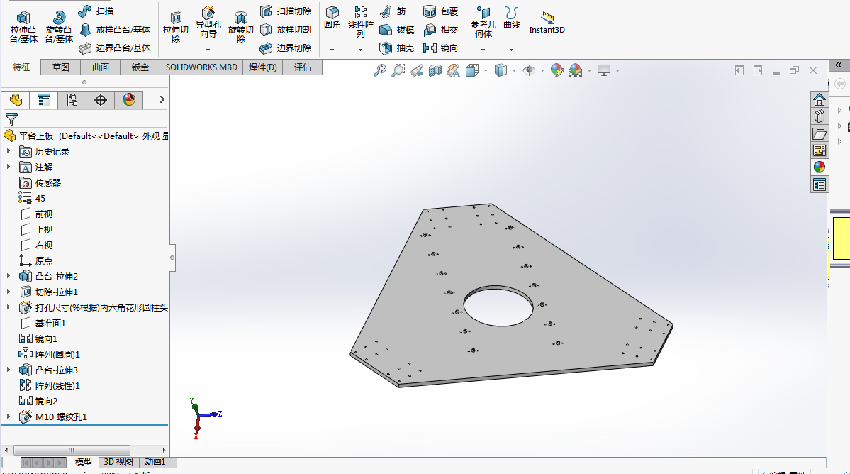Screen dimensions: 850x474
Task: Click the 边界切除 boundary cut tool
Action: tap(286, 48)
